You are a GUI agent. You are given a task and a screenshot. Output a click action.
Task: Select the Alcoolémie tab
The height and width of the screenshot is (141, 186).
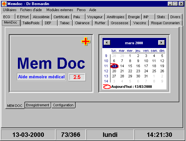pos(41,17)
